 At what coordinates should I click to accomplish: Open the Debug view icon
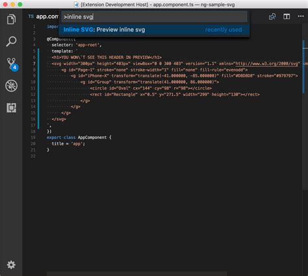(x=11, y=86)
